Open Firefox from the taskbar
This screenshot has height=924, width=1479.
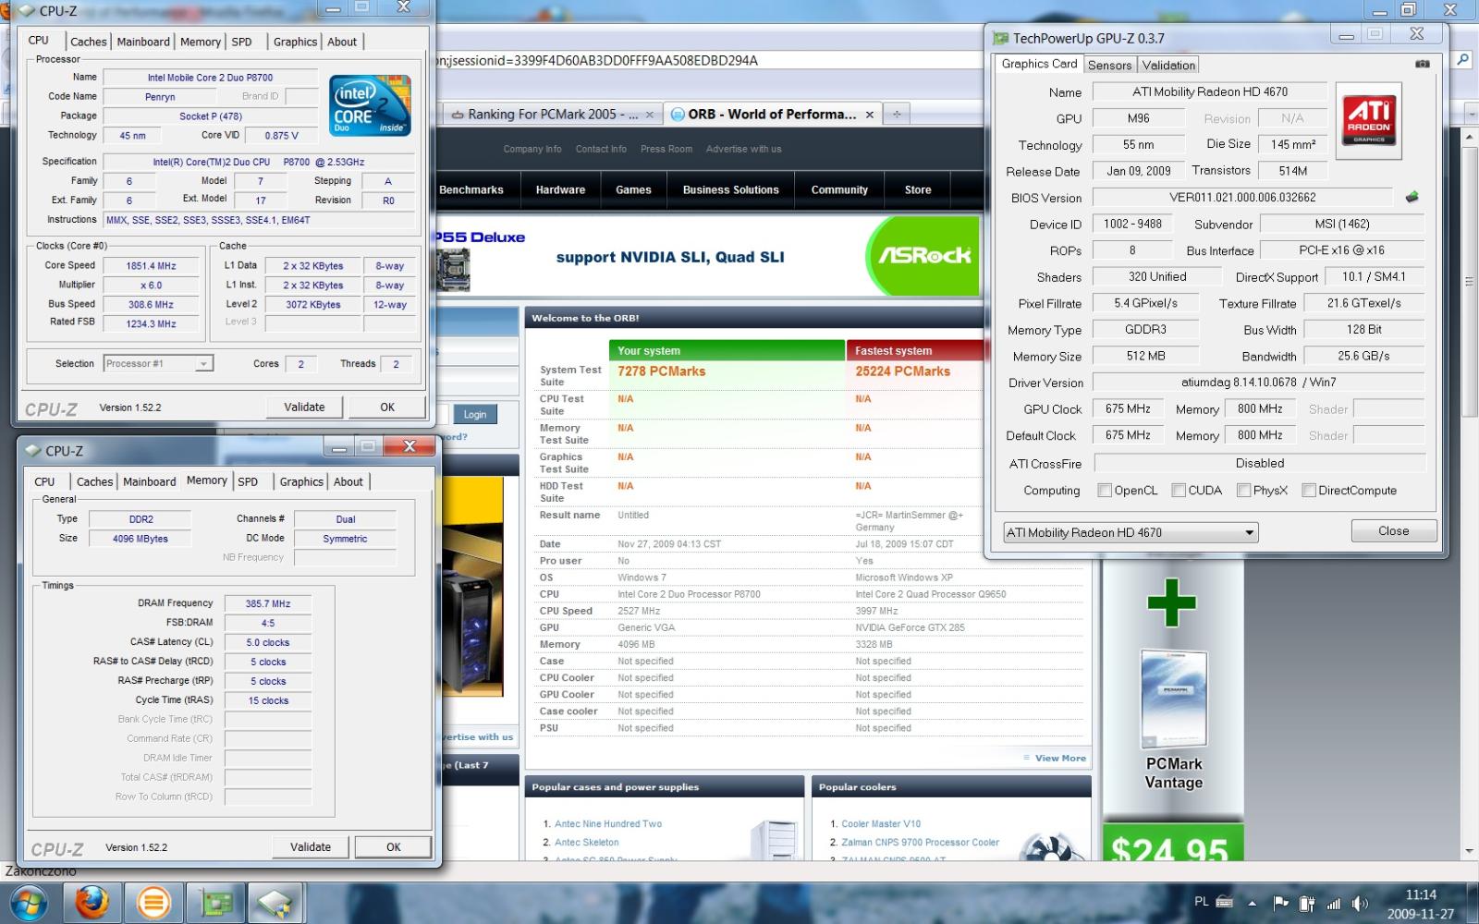click(92, 903)
